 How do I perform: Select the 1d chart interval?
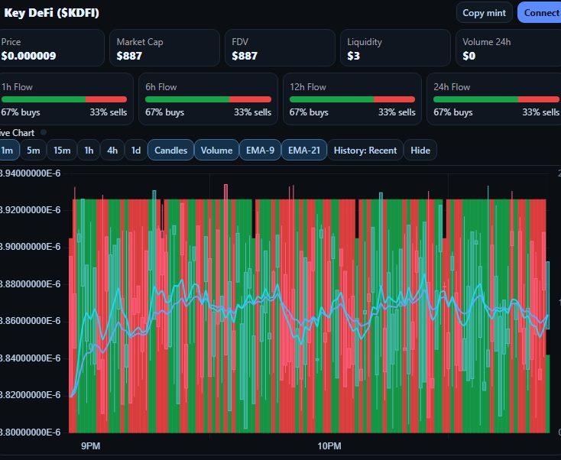(135, 151)
